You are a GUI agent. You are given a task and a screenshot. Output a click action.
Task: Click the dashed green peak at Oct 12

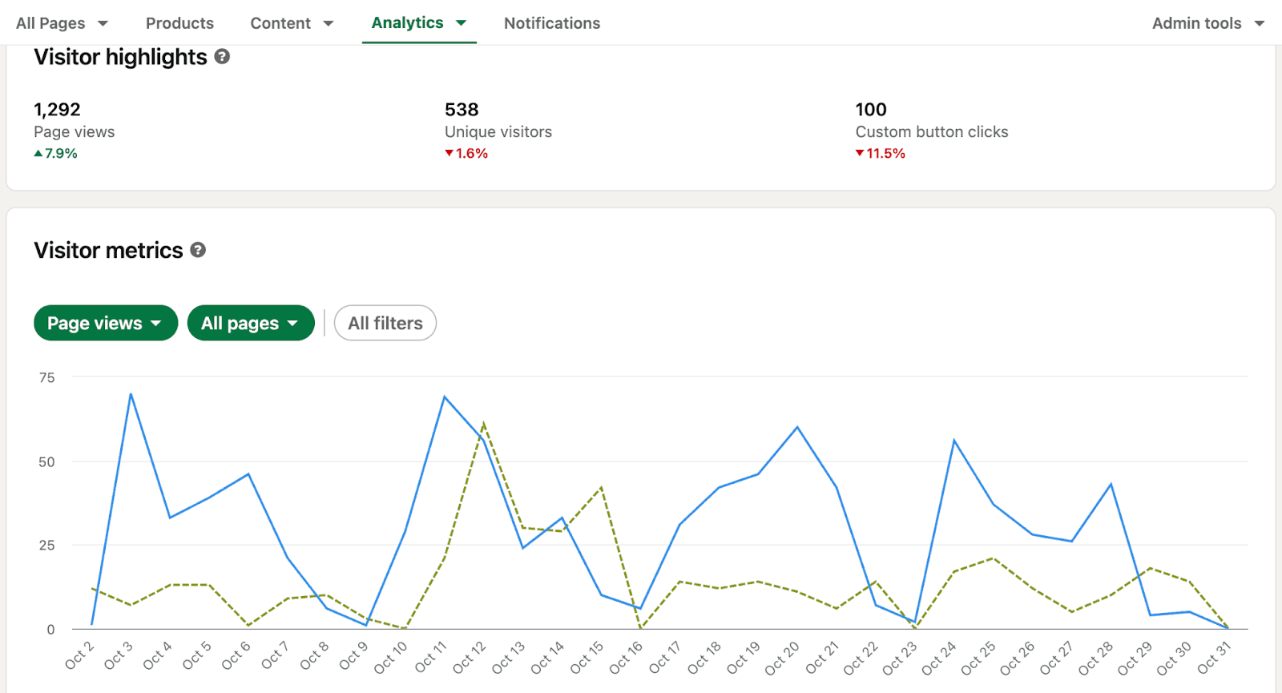pyautogui.click(x=483, y=424)
